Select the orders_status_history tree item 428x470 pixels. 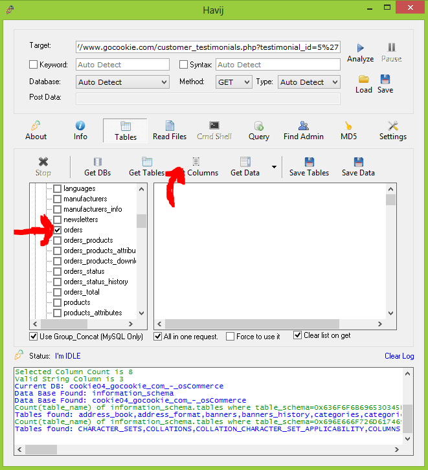[x=96, y=282]
